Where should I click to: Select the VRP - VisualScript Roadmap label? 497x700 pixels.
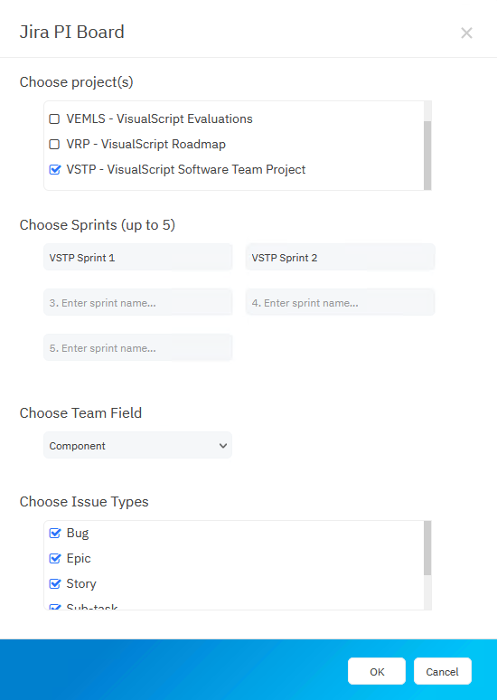tap(145, 144)
